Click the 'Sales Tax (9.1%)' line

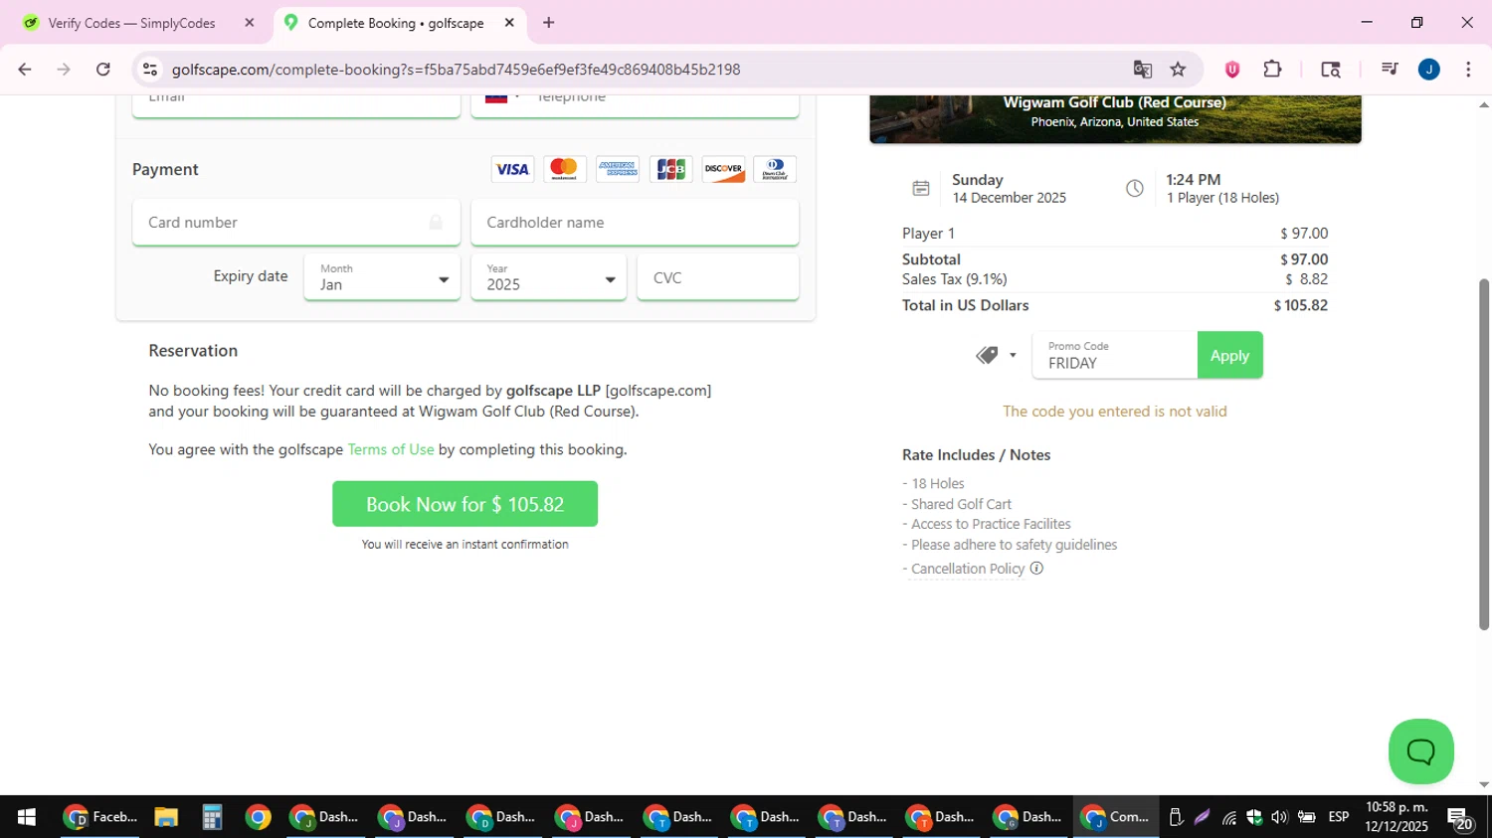point(1115,279)
